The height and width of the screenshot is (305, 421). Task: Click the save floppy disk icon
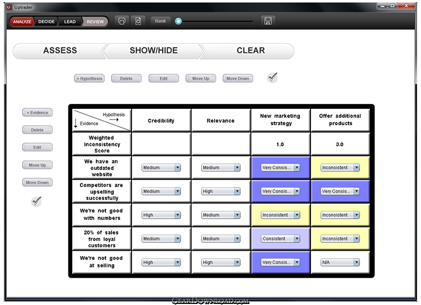268,21
